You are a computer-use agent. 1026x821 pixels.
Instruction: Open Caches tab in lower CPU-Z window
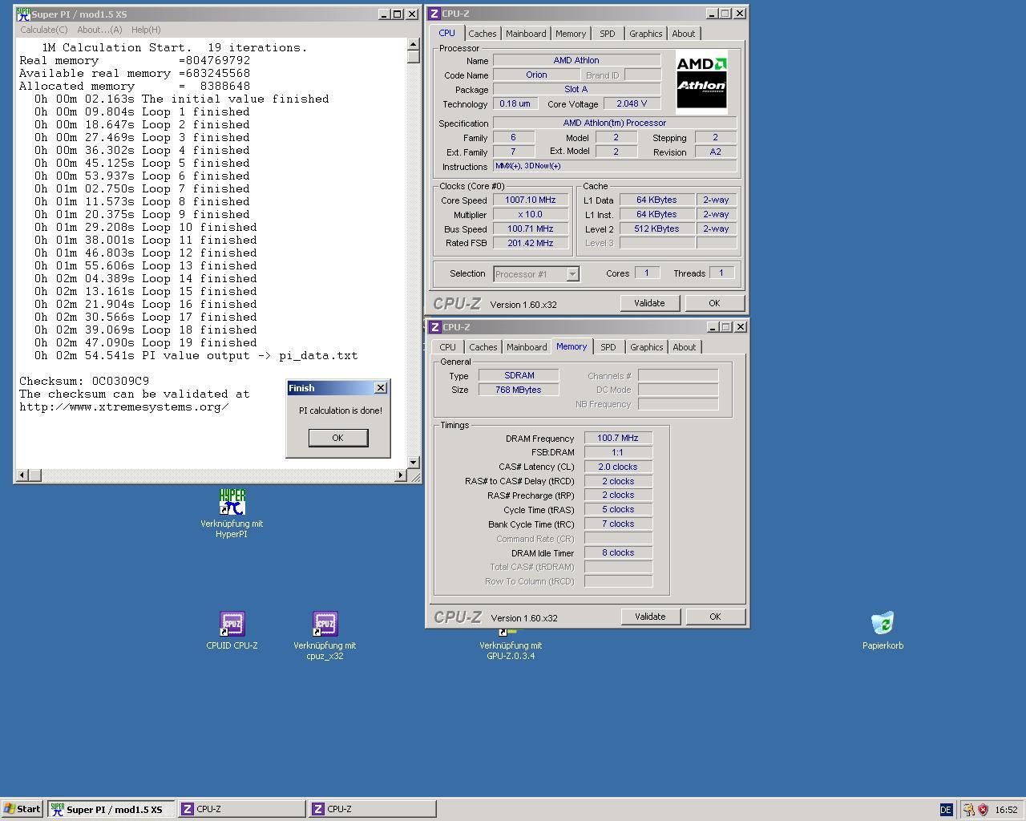[x=483, y=347]
